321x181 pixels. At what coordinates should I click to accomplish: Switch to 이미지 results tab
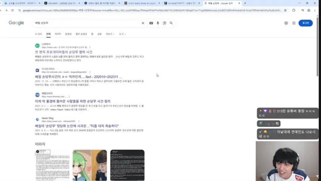pyautogui.click(x=58, y=34)
